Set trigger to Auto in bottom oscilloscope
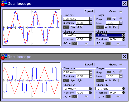The width and height of the screenshot is (129, 102). (100, 81)
